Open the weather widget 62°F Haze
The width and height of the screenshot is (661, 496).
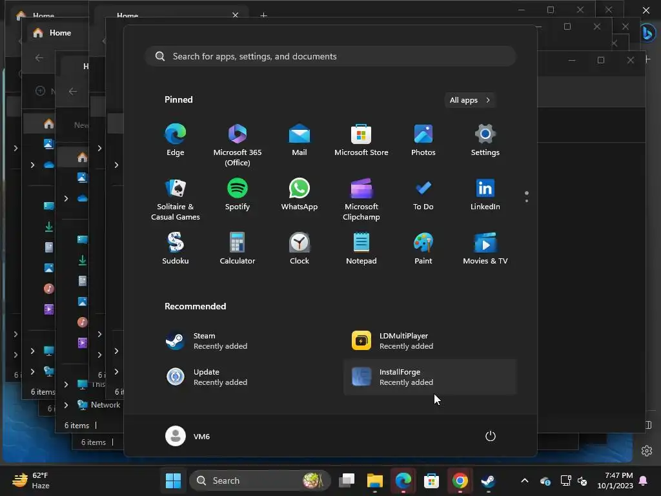(31, 480)
